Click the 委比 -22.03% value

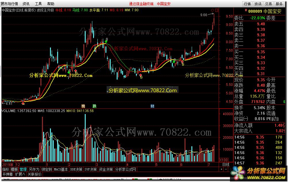(258, 18)
